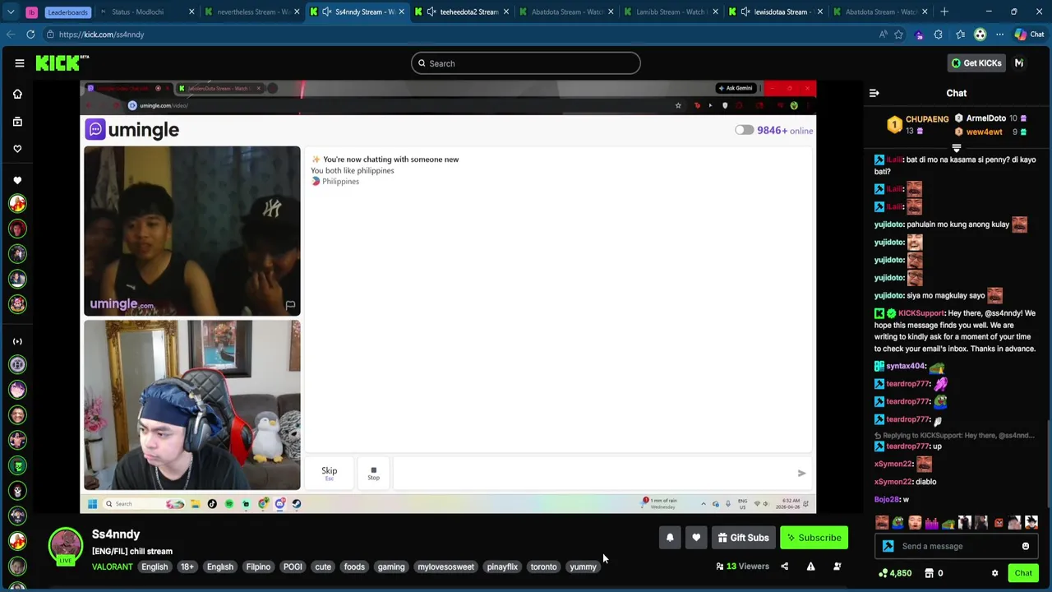Click xSymon22 diablo chat message
The width and height of the screenshot is (1052, 592).
(905, 482)
